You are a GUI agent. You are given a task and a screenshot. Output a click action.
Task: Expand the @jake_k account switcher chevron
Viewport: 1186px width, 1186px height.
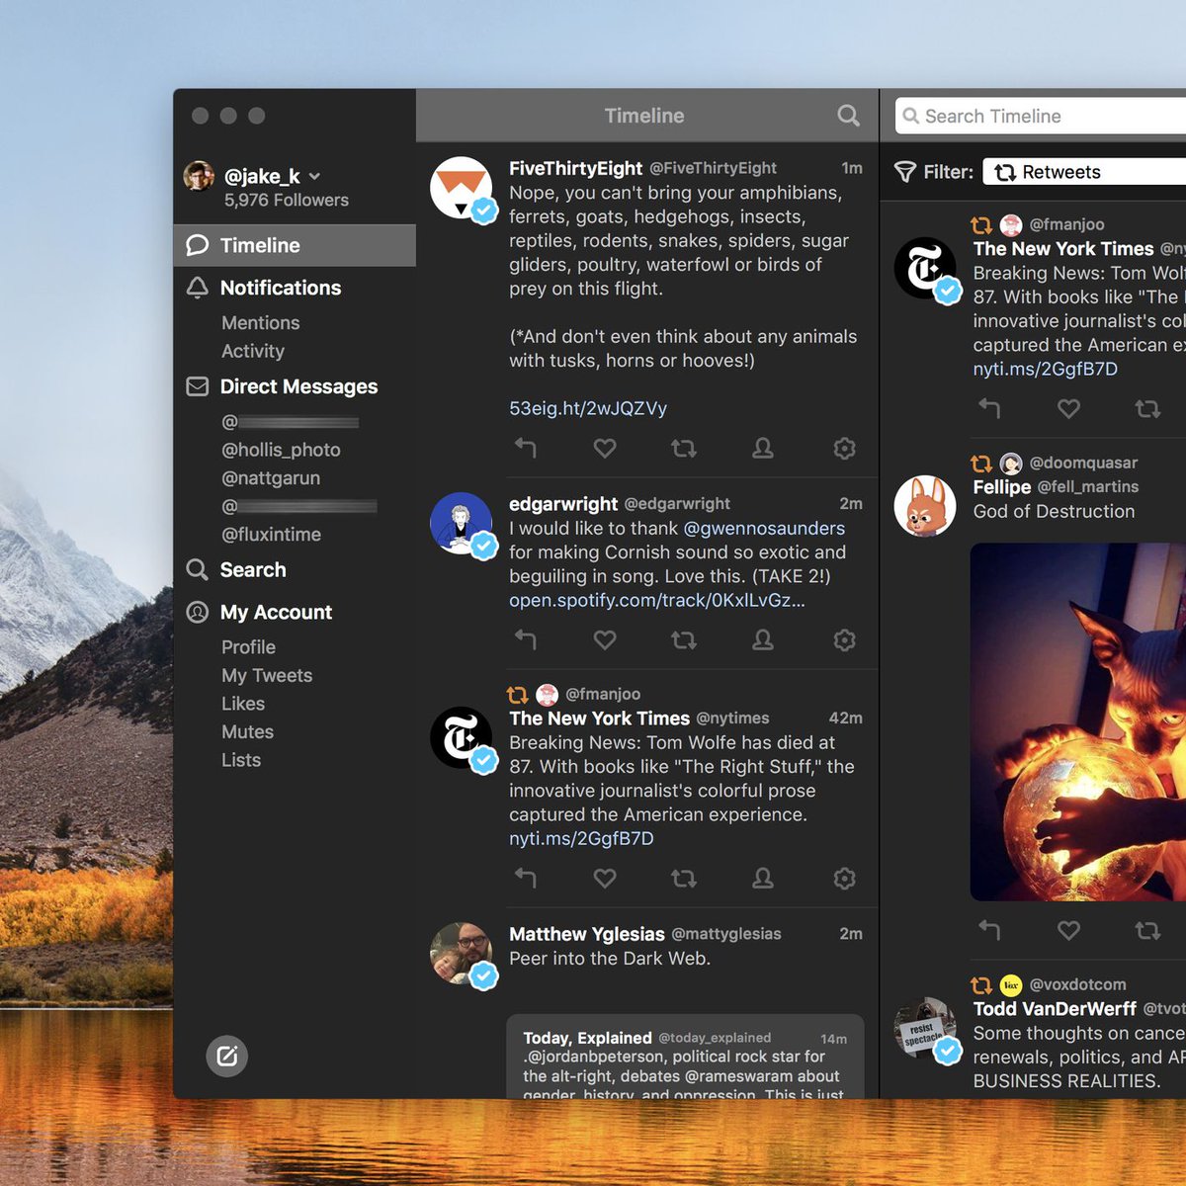pyautogui.click(x=314, y=177)
